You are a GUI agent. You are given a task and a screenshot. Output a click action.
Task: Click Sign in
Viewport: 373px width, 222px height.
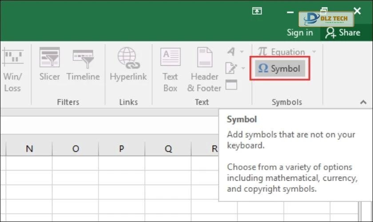click(x=300, y=32)
